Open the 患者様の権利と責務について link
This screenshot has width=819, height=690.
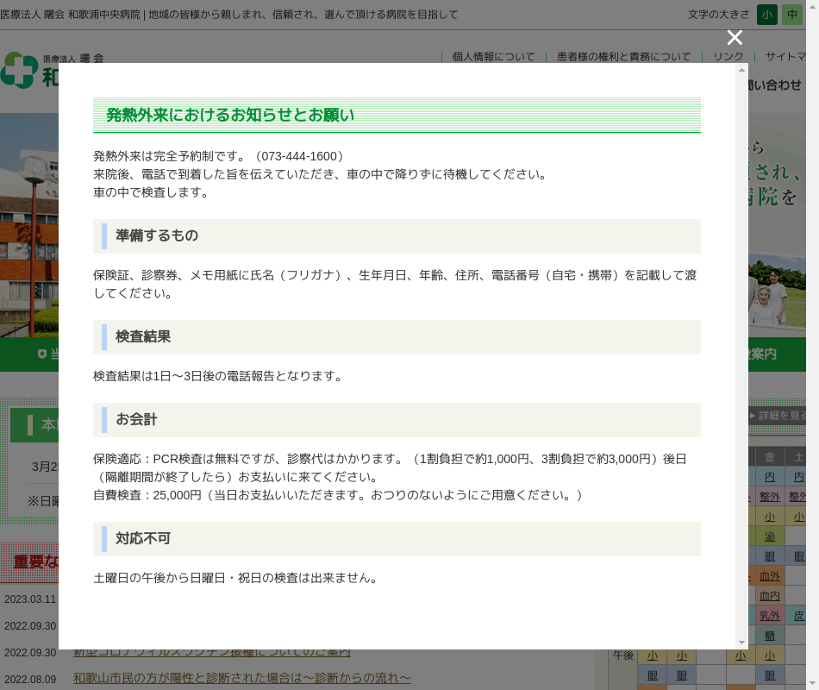tap(623, 57)
